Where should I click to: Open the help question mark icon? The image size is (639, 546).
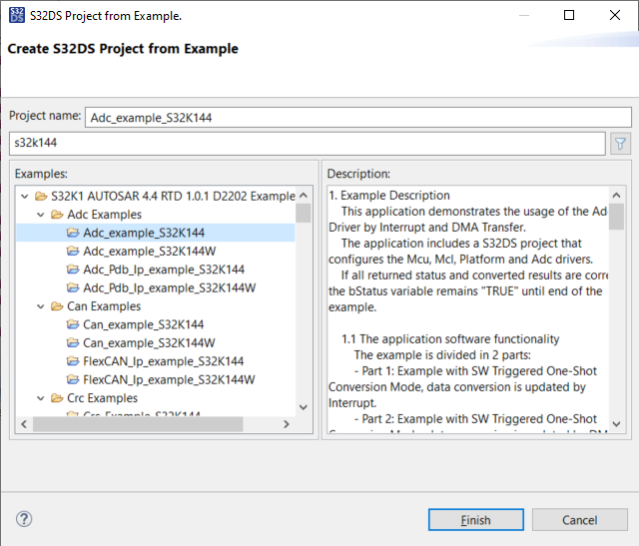coord(25,519)
